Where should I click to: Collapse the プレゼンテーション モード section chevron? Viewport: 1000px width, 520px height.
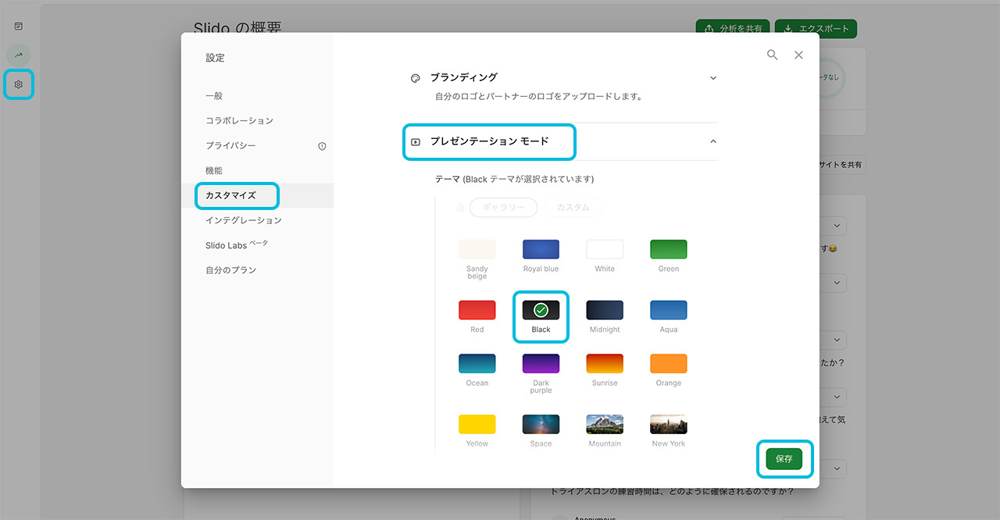pyautogui.click(x=712, y=142)
